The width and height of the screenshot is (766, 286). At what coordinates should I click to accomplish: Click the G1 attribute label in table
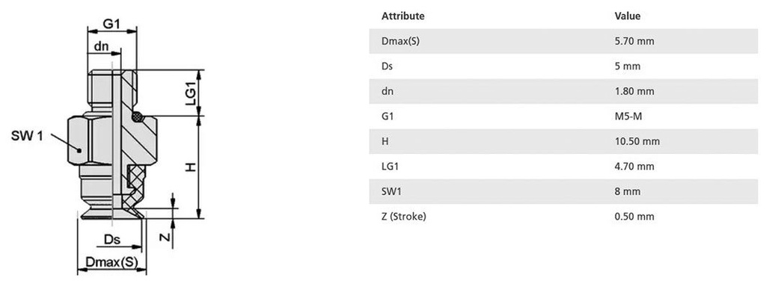(387, 116)
